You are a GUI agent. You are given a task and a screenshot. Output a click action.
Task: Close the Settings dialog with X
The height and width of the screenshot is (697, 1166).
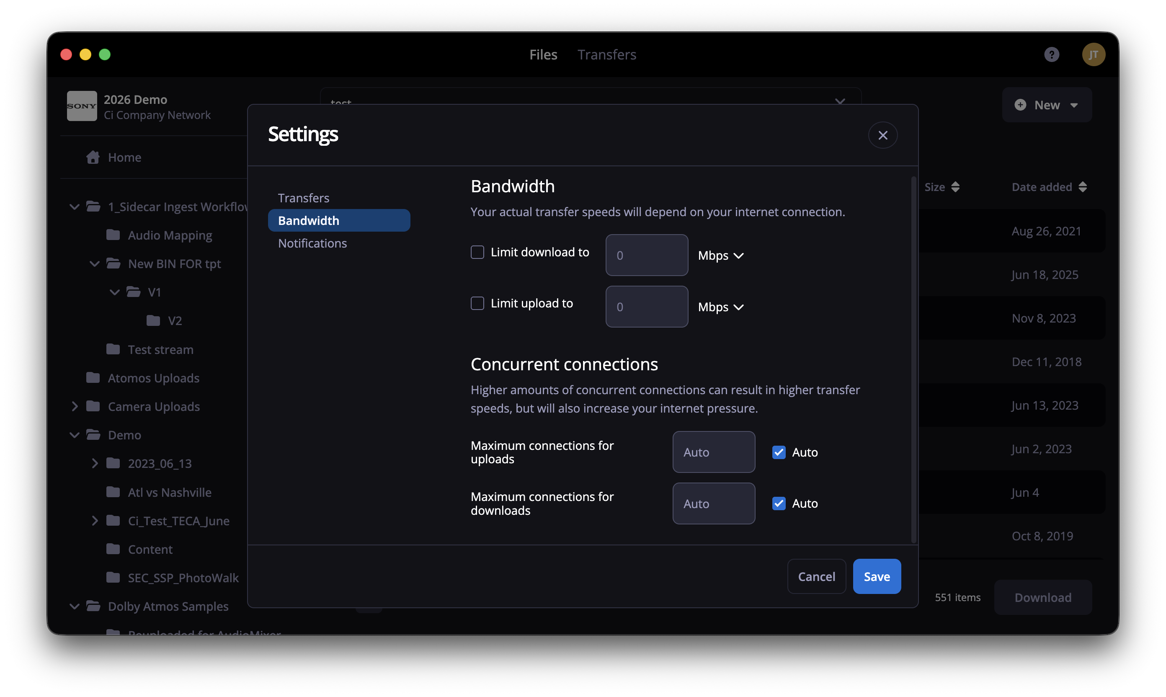(x=883, y=135)
